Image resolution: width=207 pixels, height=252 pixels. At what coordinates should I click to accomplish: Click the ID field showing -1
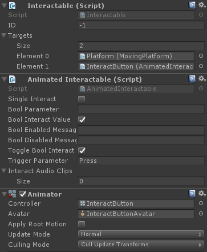(141, 25)
